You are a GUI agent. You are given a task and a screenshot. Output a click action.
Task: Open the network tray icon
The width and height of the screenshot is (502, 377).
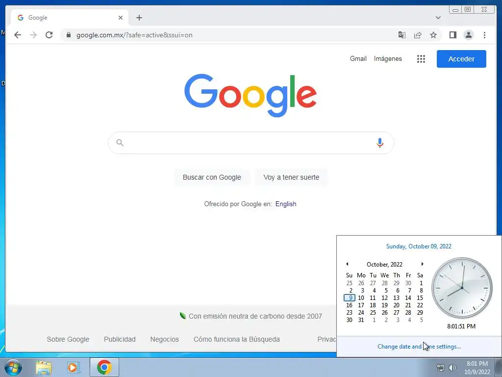coord(441,368)
